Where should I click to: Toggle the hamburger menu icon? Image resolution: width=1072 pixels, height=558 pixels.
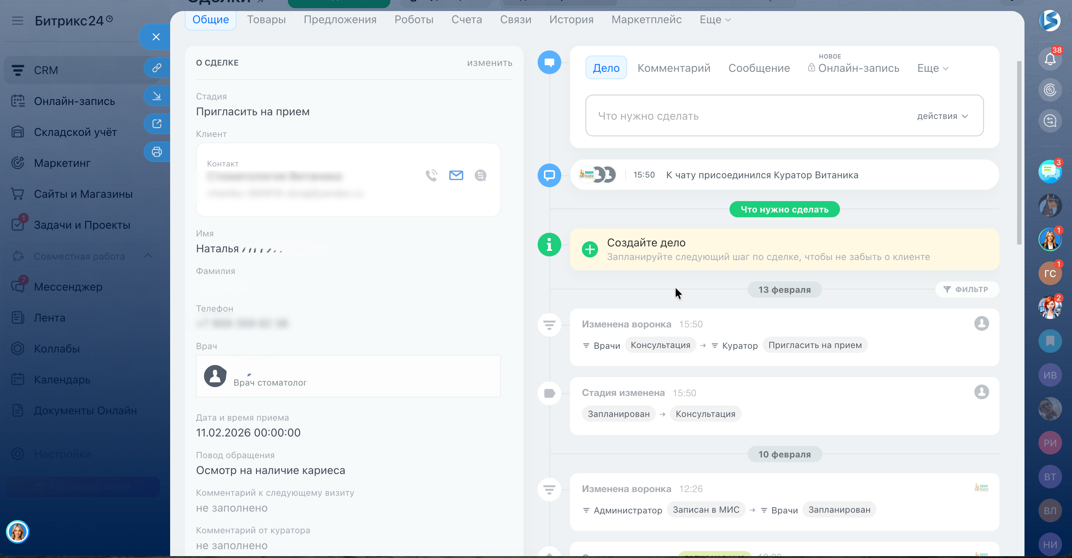(17, 20)
